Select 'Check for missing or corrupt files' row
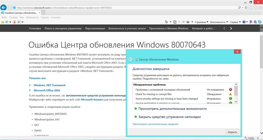 [x=184, y=94]
